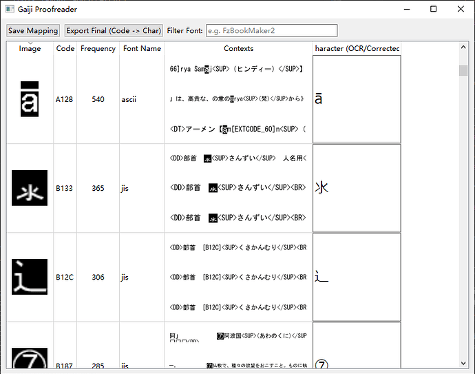Select the circled 7 glyph image
The height and width of the screenshot is (374, 475).
(30, 358)
